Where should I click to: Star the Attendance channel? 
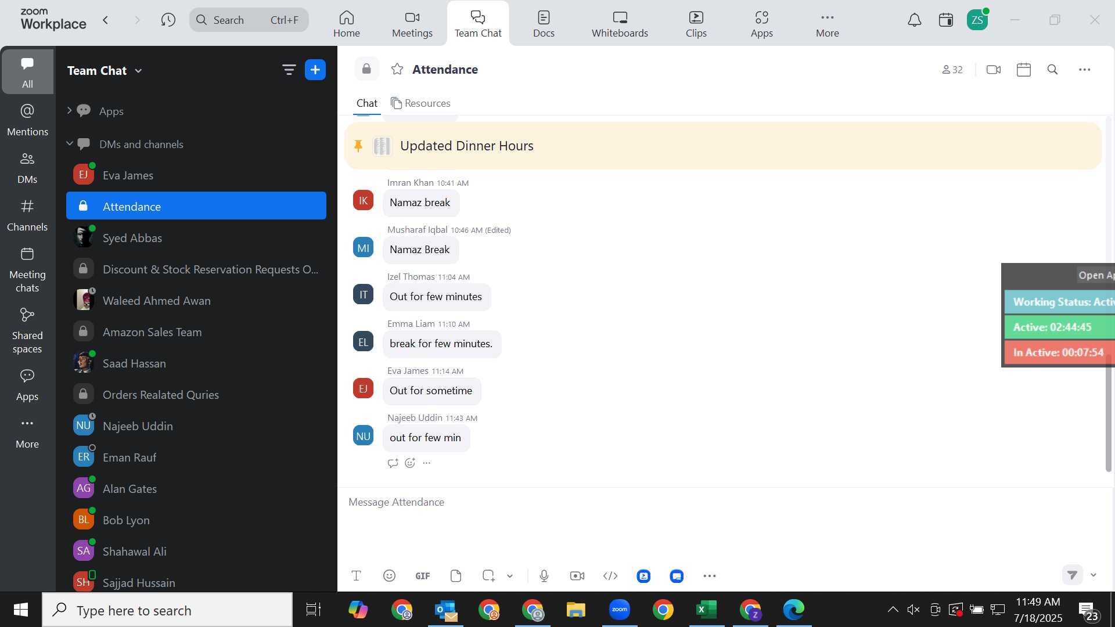tap(397, 69)
